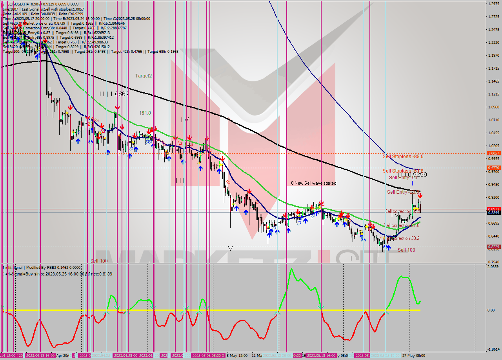The height and width of the screenshot is (360, 502).
Task: Click the '2023.05.18 16:00' time label
Action: [x=320, y=356]
